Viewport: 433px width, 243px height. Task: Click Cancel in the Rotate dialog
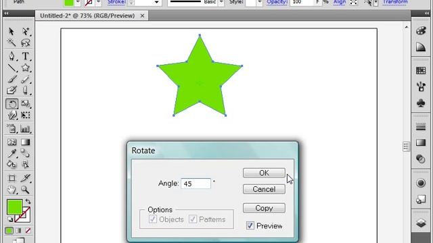(x=264, y=189)
